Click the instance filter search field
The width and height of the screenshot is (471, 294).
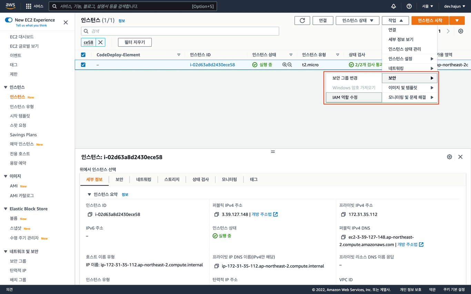[x=180, y=31]
